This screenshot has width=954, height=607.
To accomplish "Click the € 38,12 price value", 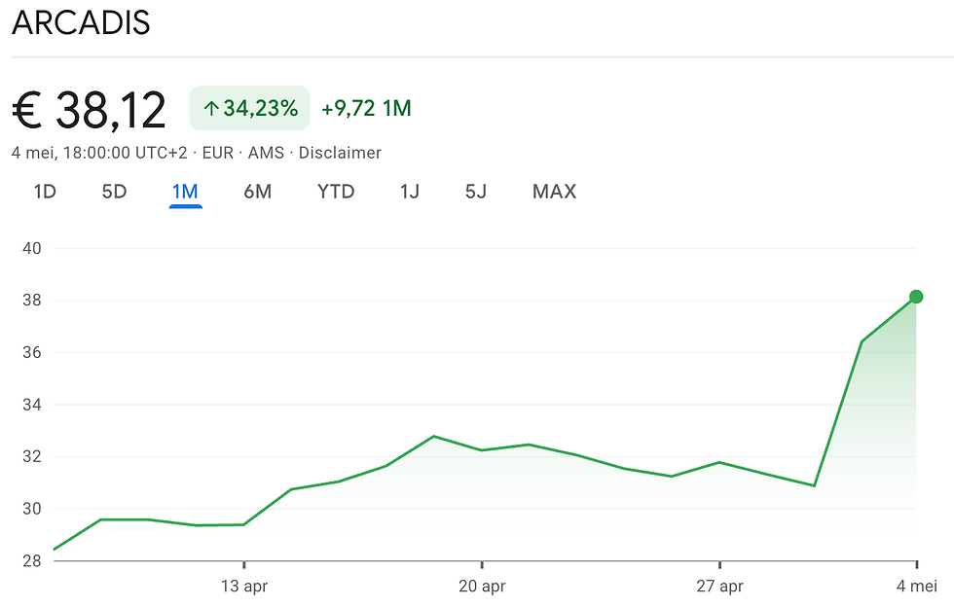I will click(89, 110).
